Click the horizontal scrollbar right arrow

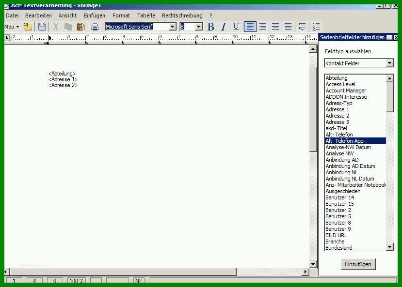point(305,272)
